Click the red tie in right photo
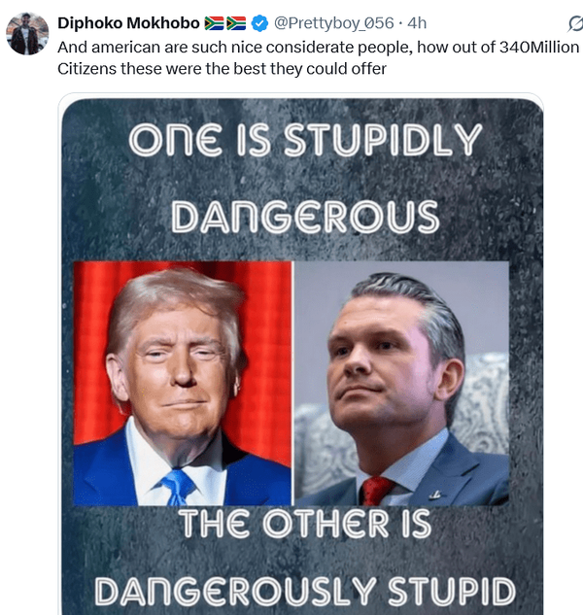583x615 pixels. click(375, 491)
